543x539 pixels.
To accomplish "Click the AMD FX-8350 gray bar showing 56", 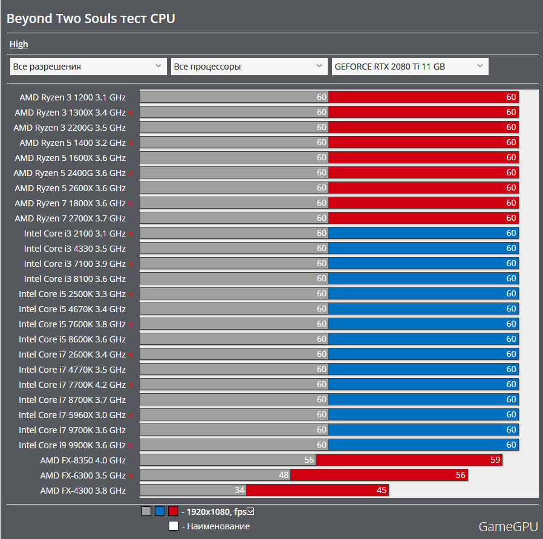I will (227, 460).
